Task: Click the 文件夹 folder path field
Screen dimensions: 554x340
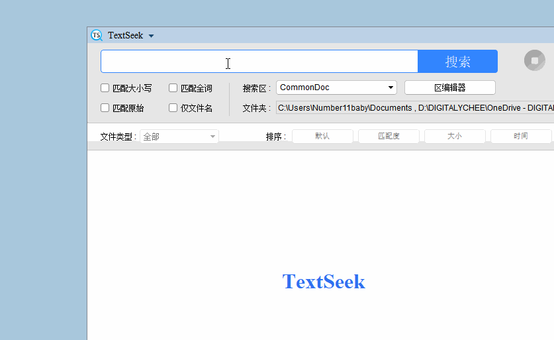Action: point(415,107)
